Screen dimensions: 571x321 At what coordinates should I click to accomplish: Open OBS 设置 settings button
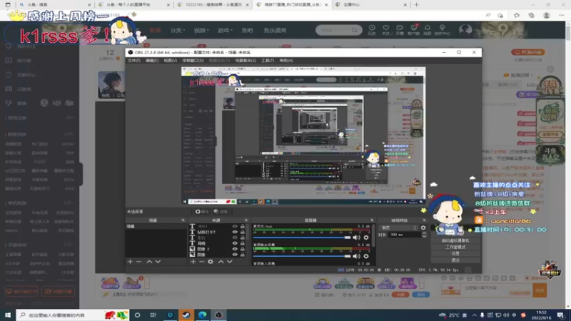455,254
